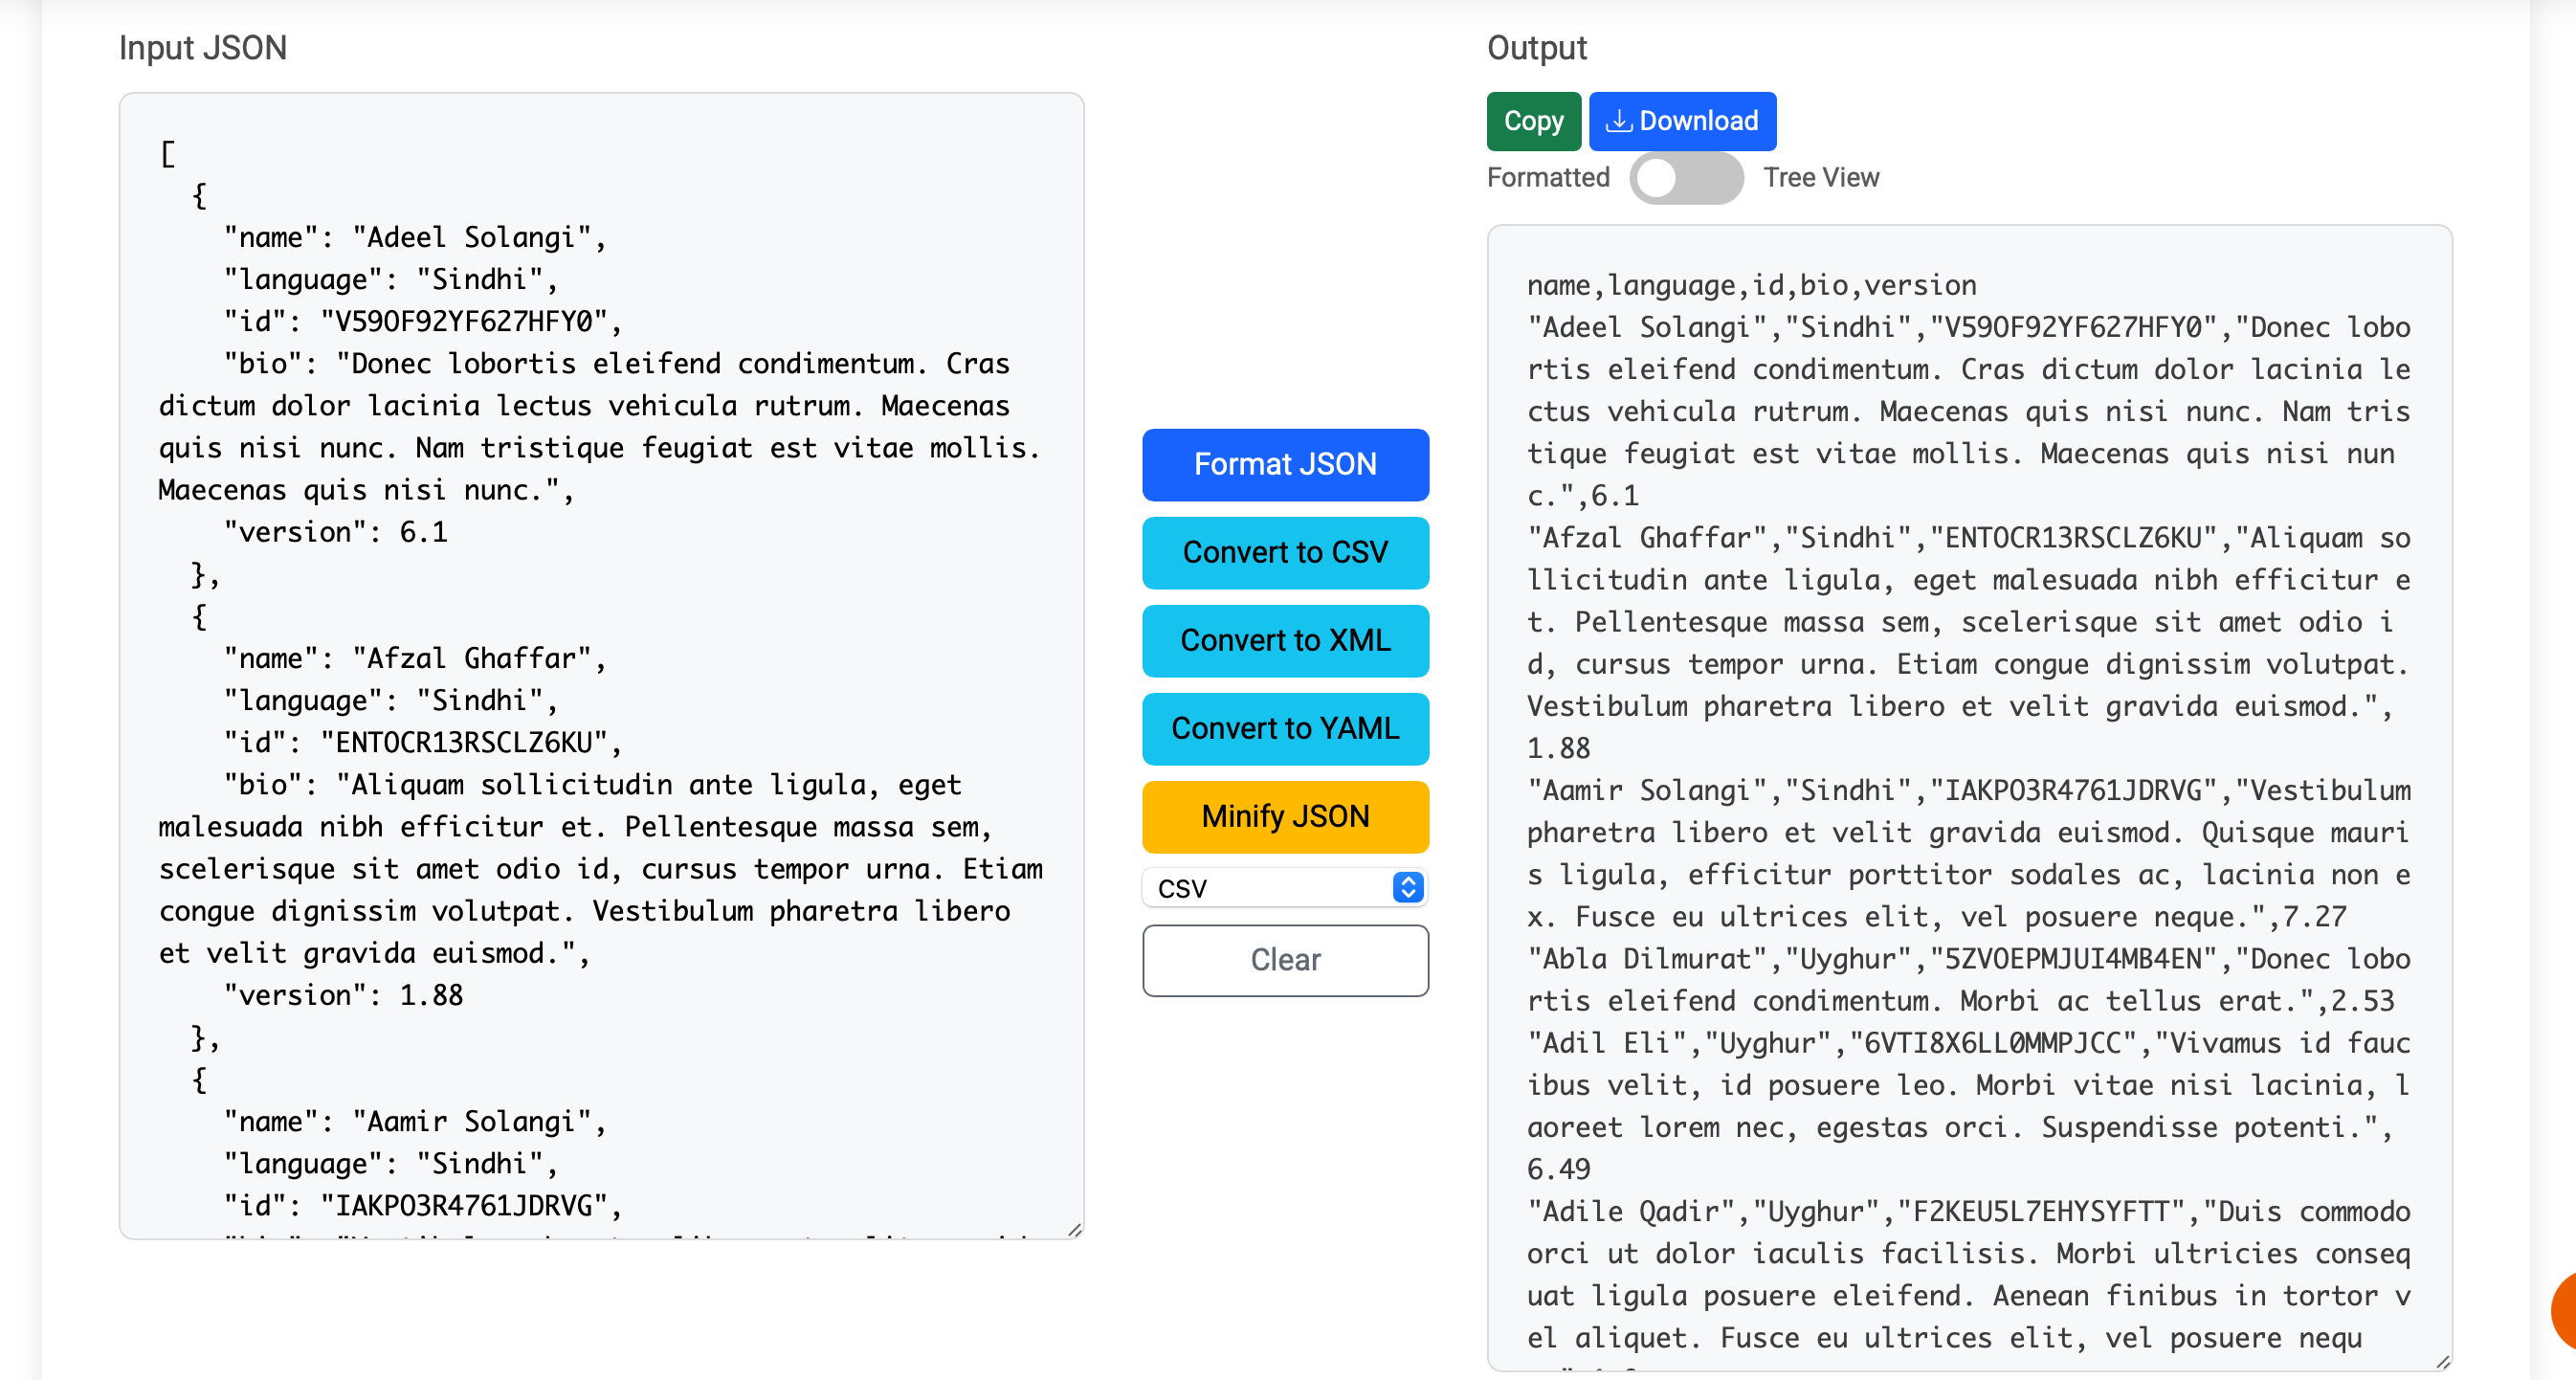This screenshot has height=1380, width=2576.
Task: Click the Output area resize handle
Action: (x=2443, y=1362)
